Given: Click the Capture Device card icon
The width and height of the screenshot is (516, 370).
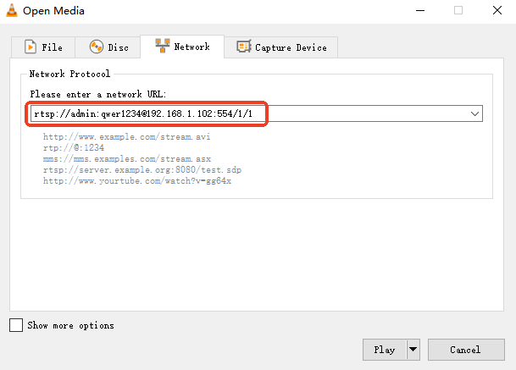Looking at the screenshot, I should tap(244, 47).
